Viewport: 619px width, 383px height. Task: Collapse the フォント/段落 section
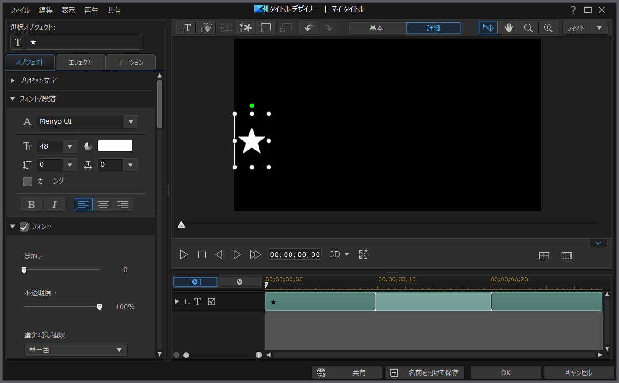(x=13, y=98)
